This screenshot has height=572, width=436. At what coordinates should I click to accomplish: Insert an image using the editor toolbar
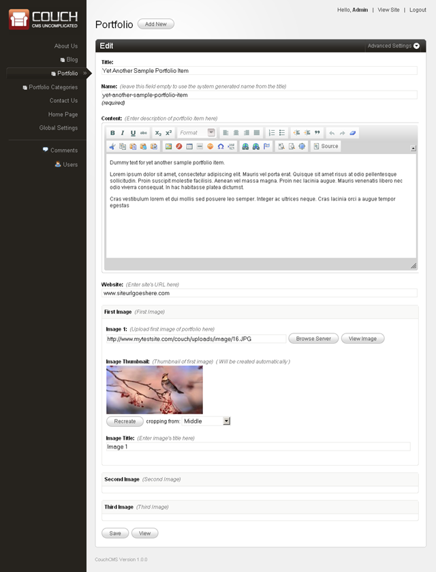click(169, 147)
